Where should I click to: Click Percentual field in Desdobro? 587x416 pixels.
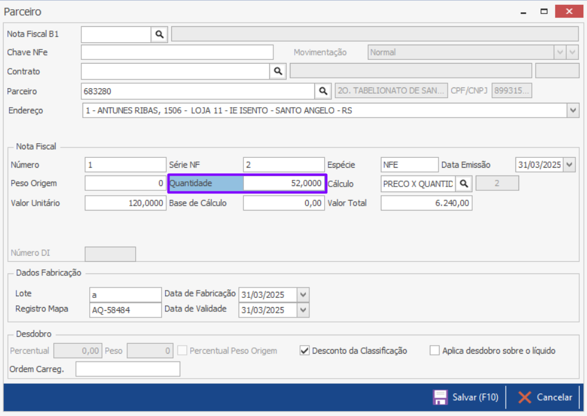point(78,351)
